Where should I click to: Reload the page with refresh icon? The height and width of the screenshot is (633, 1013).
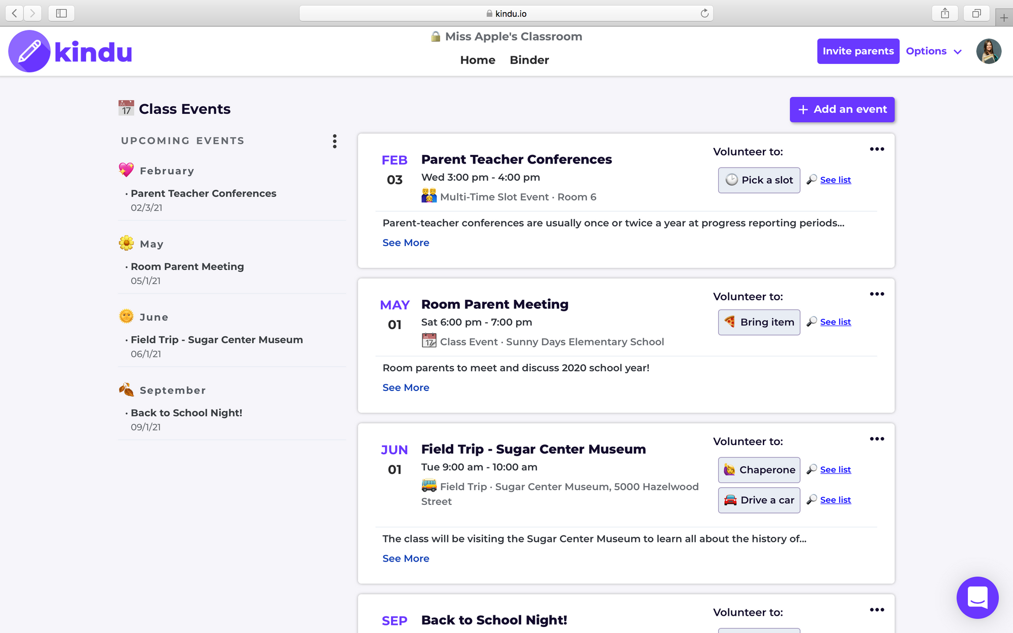[704, 13]
